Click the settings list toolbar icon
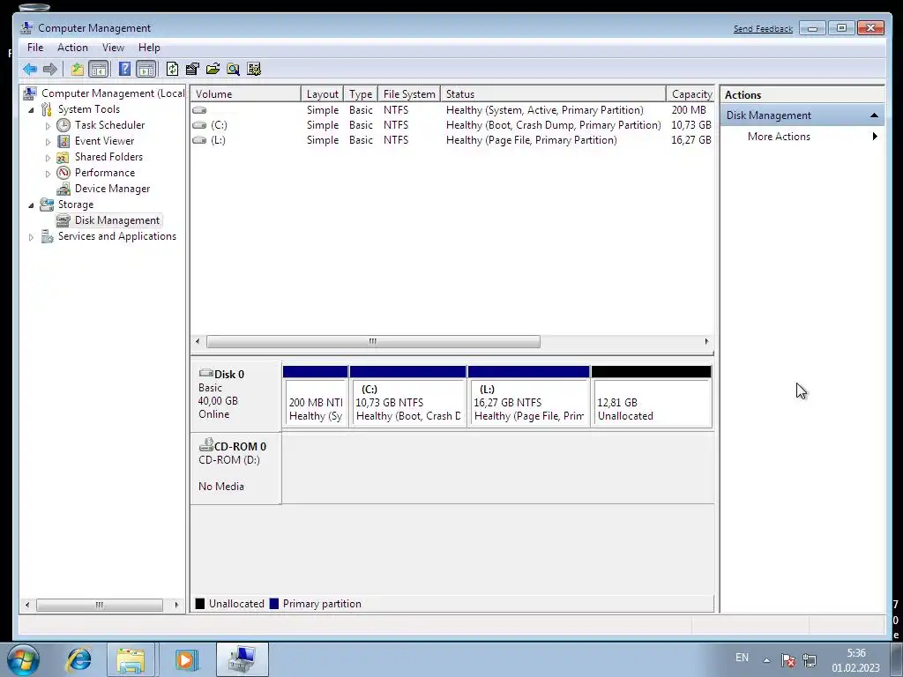The image size is (903, 677). (x=254, y=69)
